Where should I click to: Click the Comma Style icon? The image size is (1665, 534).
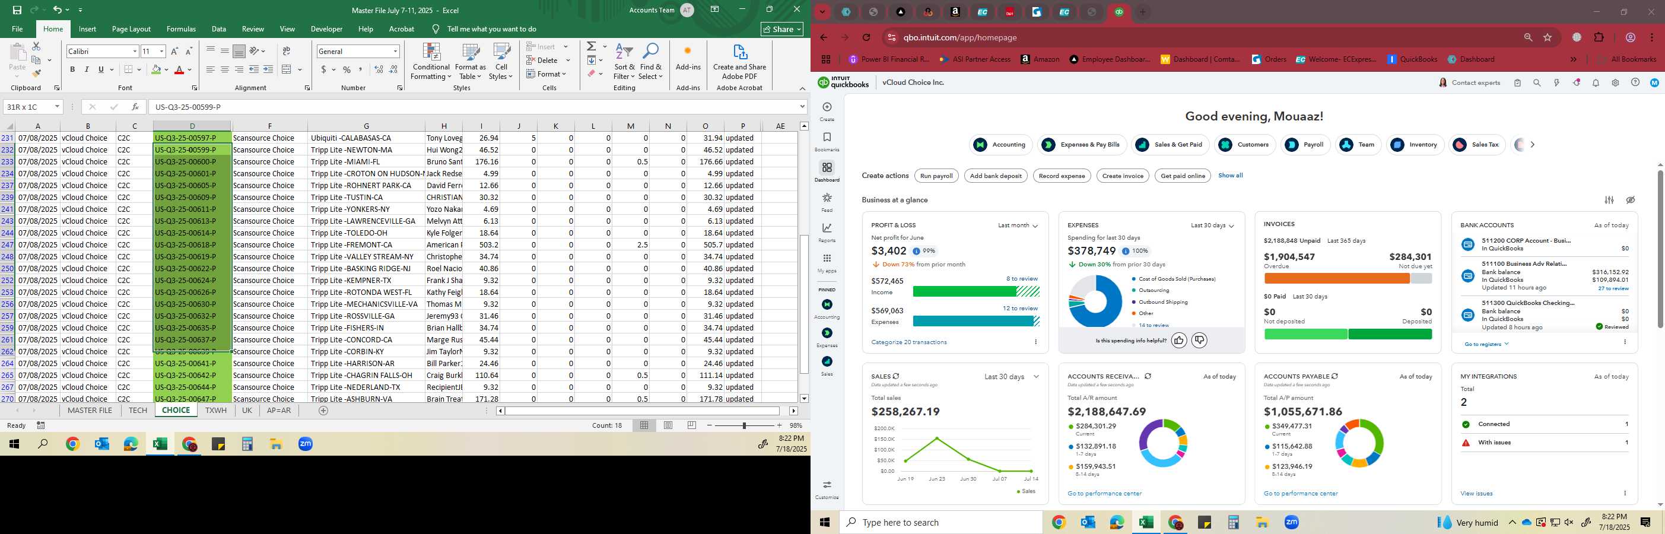(x=361, y=69)
